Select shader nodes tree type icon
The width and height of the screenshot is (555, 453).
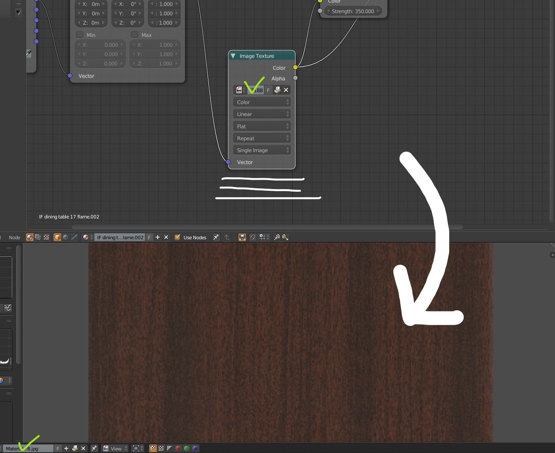point(30,237)
